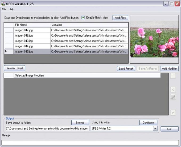
Task: Minimize the MODI window
Action: click(x=166, y=4)
